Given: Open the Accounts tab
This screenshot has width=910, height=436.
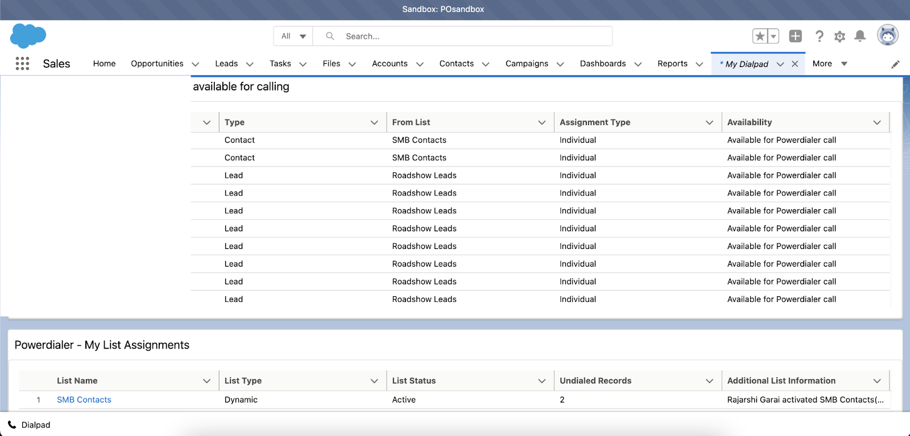Looking at the screenshot, I should [x=390, y=64].
